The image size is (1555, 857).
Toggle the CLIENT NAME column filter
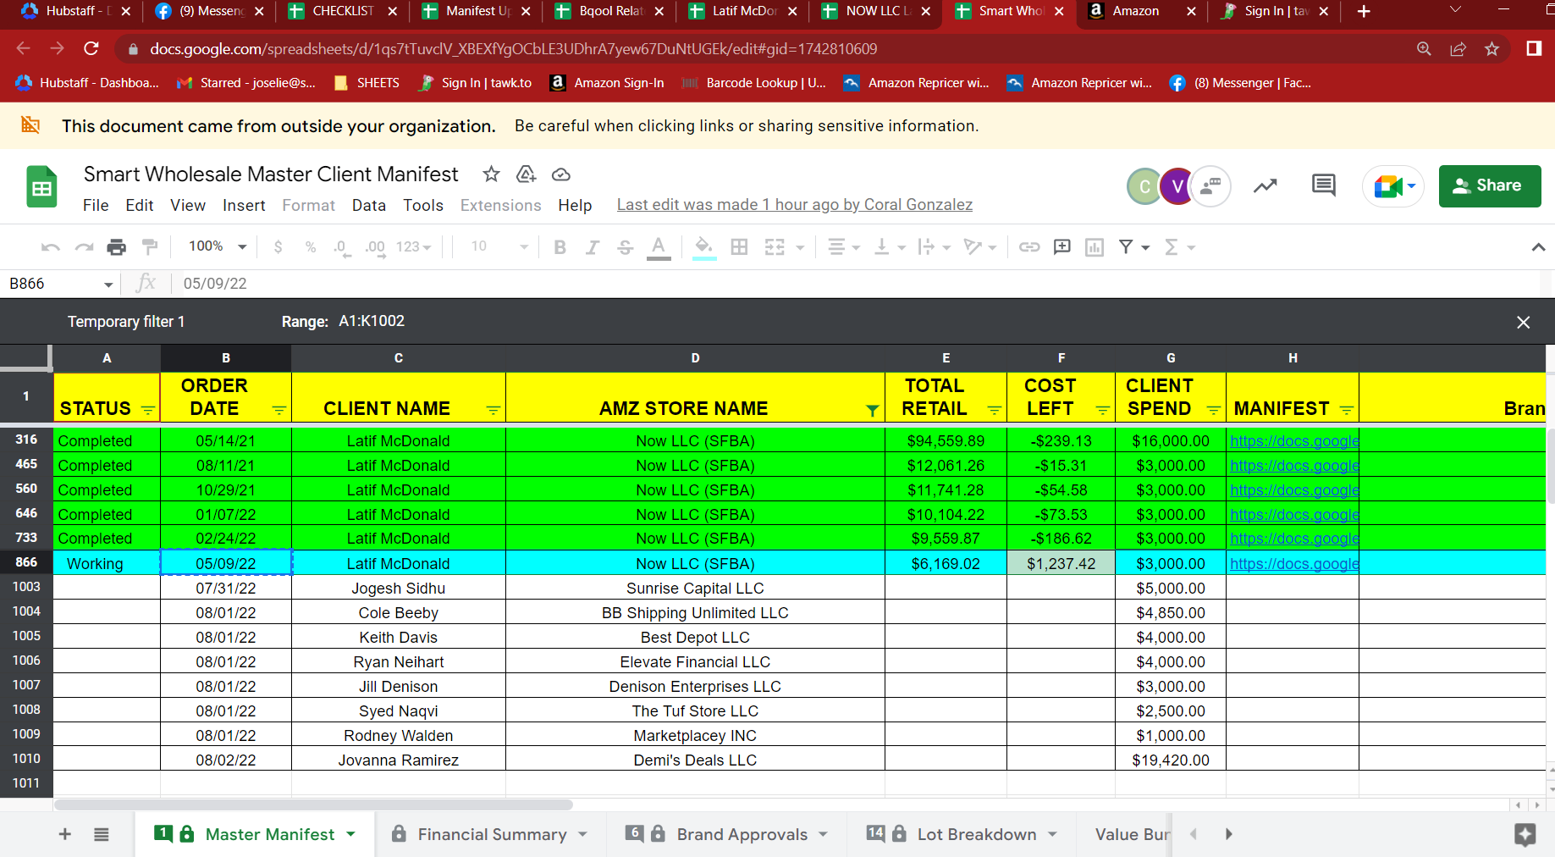click(x=494, y=410)
